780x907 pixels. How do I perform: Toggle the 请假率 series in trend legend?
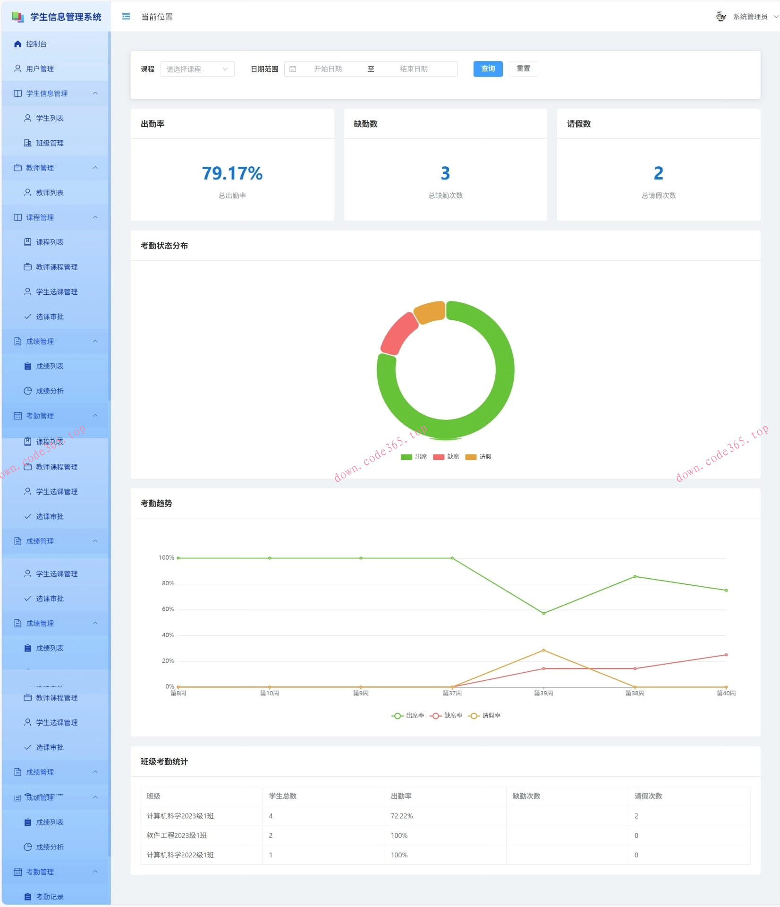(x=484, y=716)
